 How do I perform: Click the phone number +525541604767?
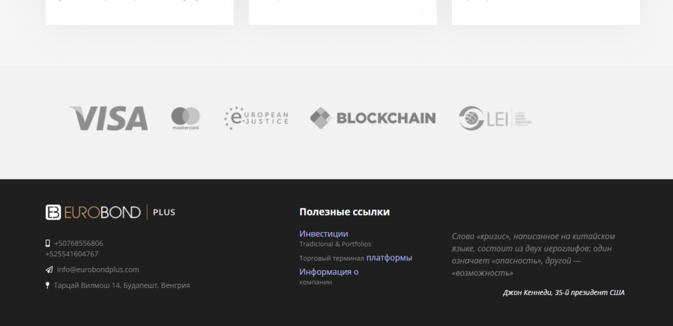click(x=72, y=254)
